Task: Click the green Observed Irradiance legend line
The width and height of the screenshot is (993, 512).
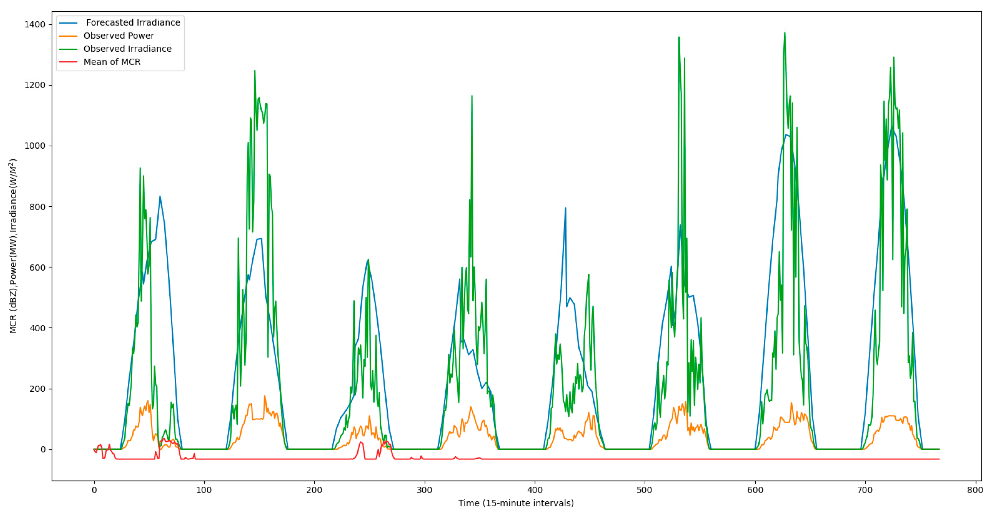Action: pyautogui.click(x=68, y=49)
